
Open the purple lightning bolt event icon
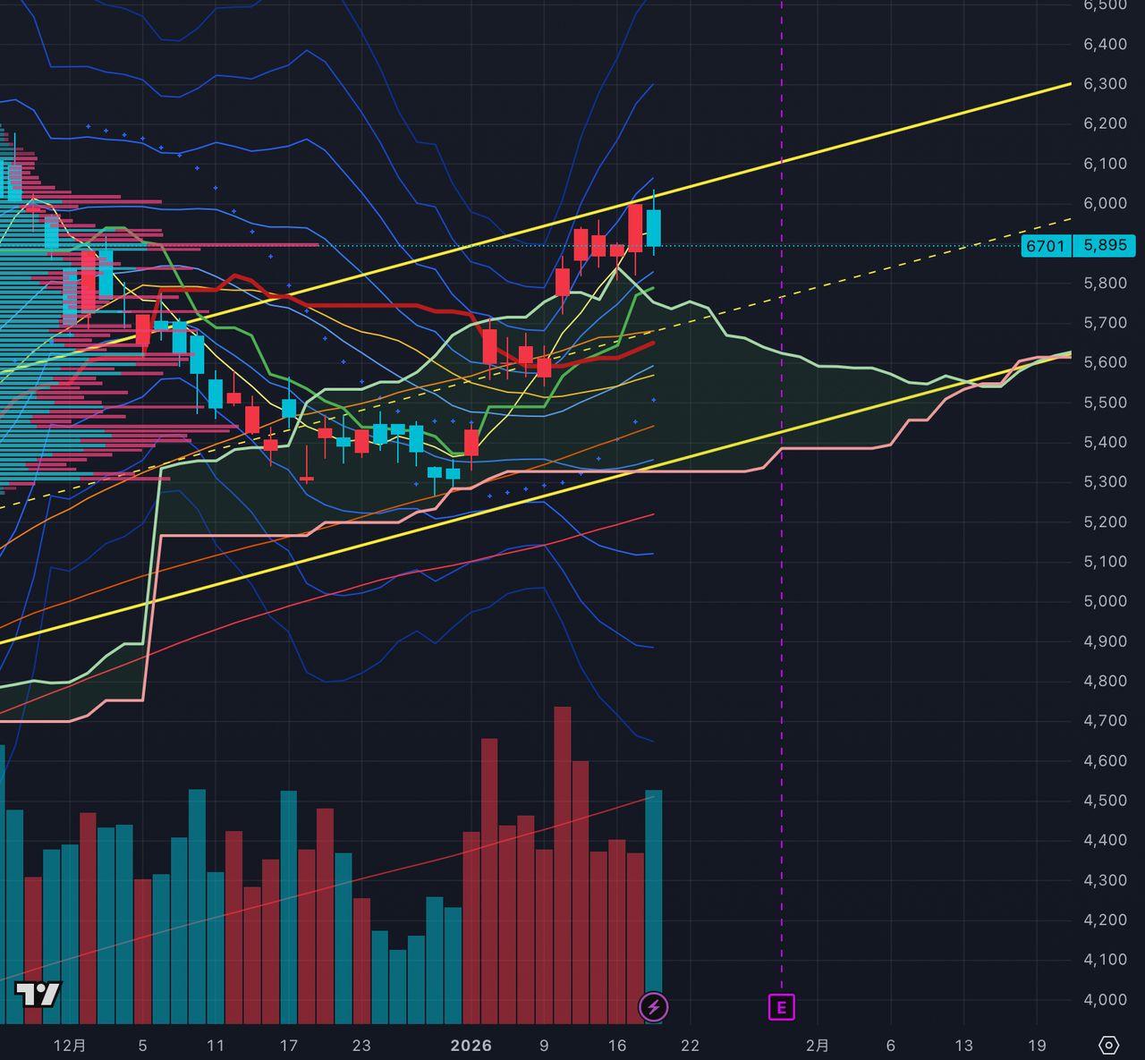pyautogui.click(x=653, y=1007)
